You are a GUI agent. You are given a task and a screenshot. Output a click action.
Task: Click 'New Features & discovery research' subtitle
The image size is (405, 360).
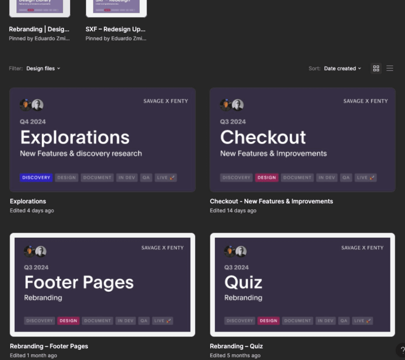[81, 153]
